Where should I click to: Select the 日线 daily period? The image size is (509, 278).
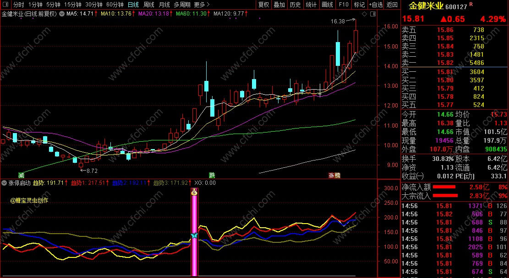(133, 5)
